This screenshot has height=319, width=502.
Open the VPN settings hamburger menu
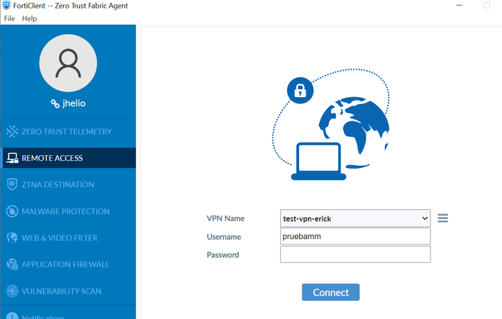pyautogui.click(x=442, y=218)
